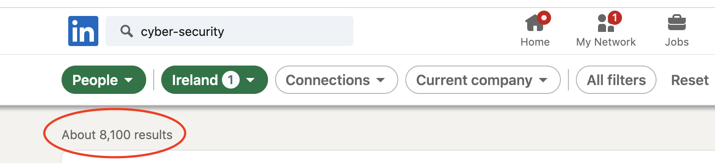Open the Connections filter dropdown

[x=337, y=80]
